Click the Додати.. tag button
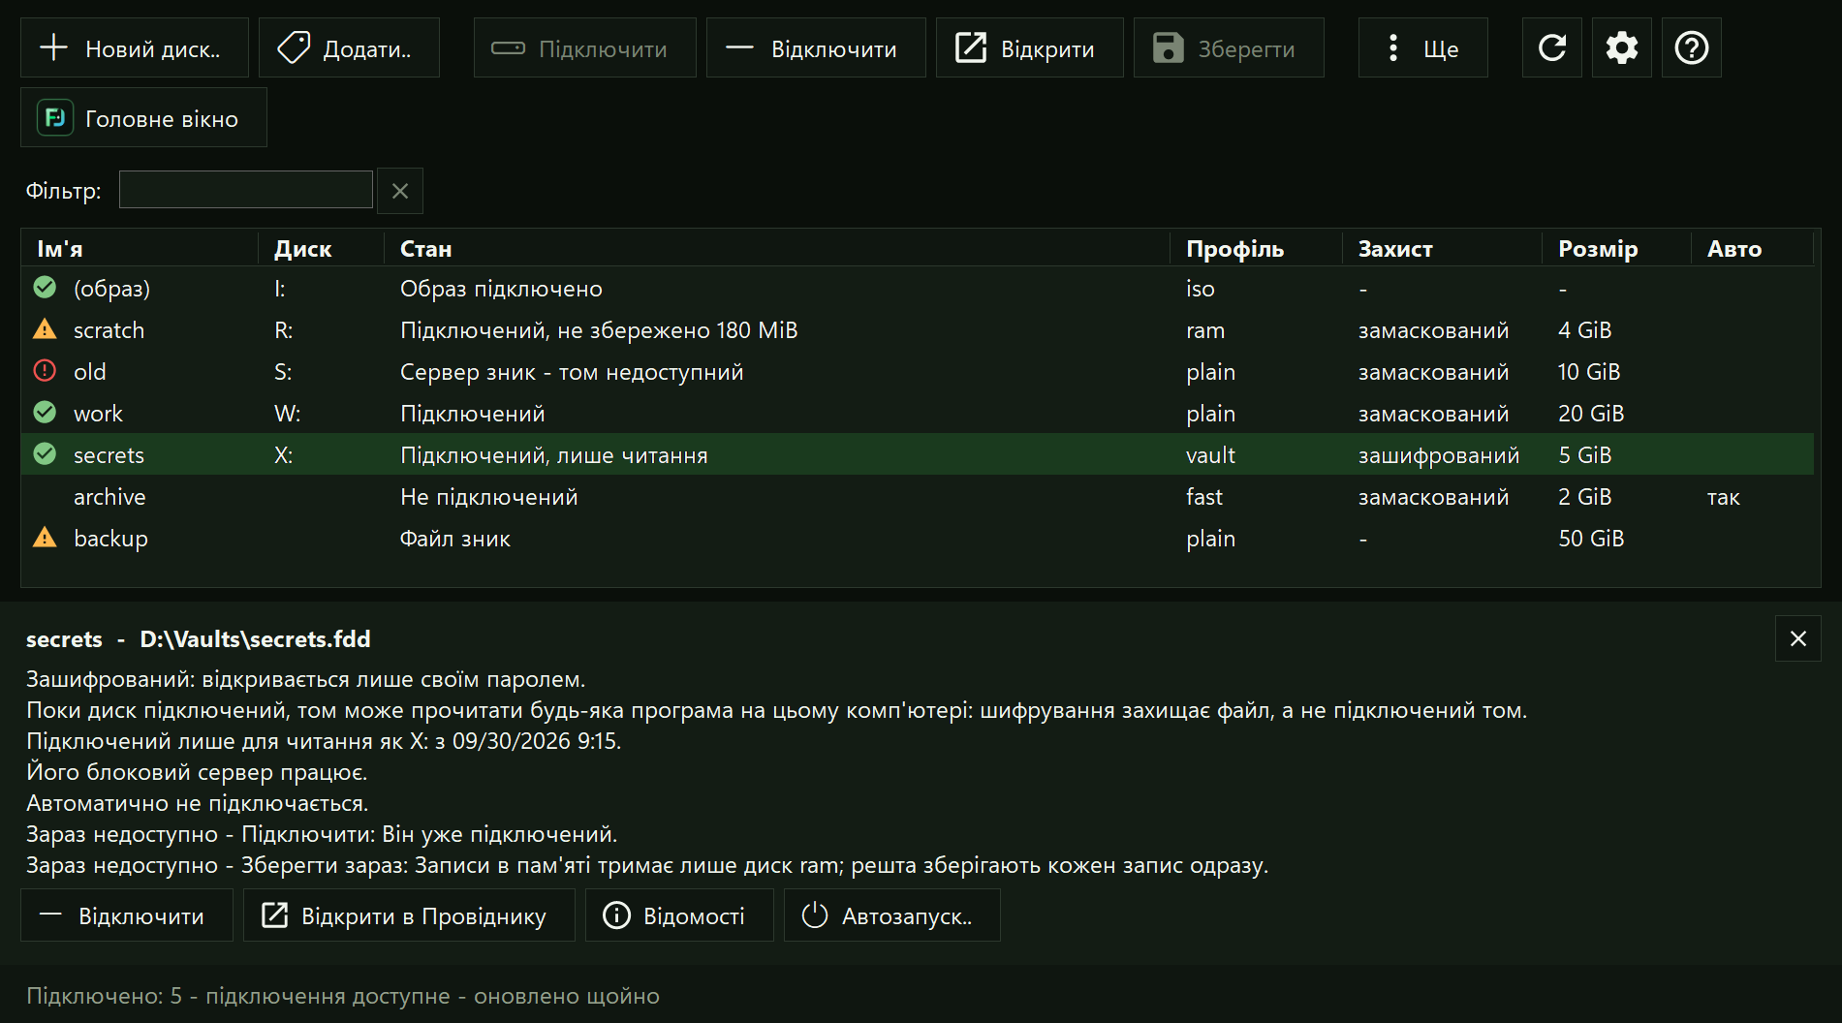This screenshot has height=1023, width=1842. pyautogui.click(x=349, y=47)
